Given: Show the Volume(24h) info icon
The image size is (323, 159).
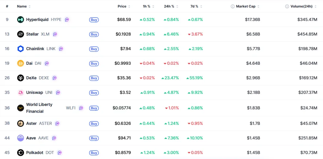Looking at the screenshot, I should pyautogui.click(x=287, y=6).
